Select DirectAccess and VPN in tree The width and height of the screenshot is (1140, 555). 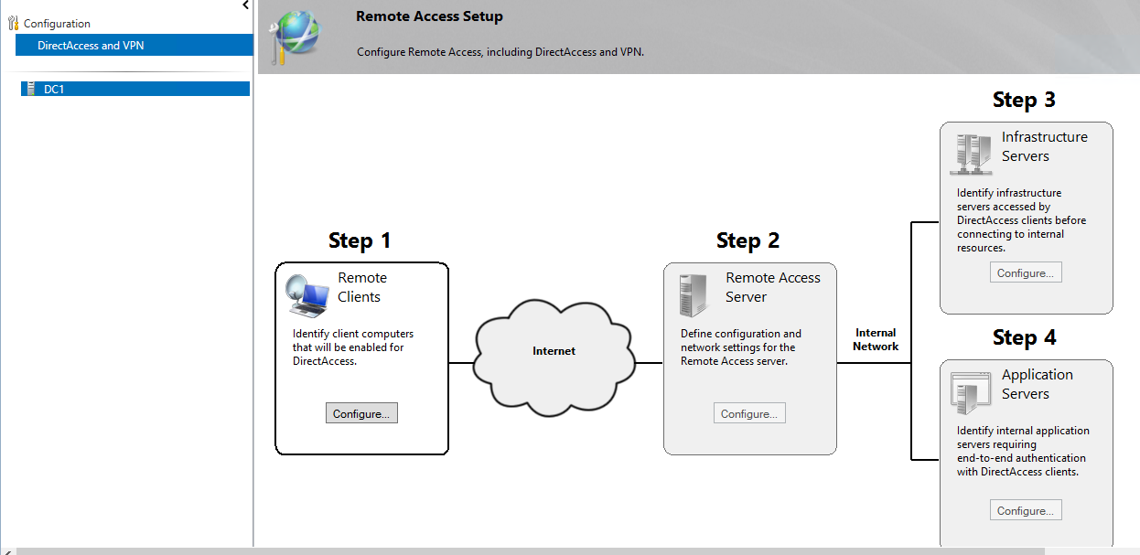[x=134, y=45]
